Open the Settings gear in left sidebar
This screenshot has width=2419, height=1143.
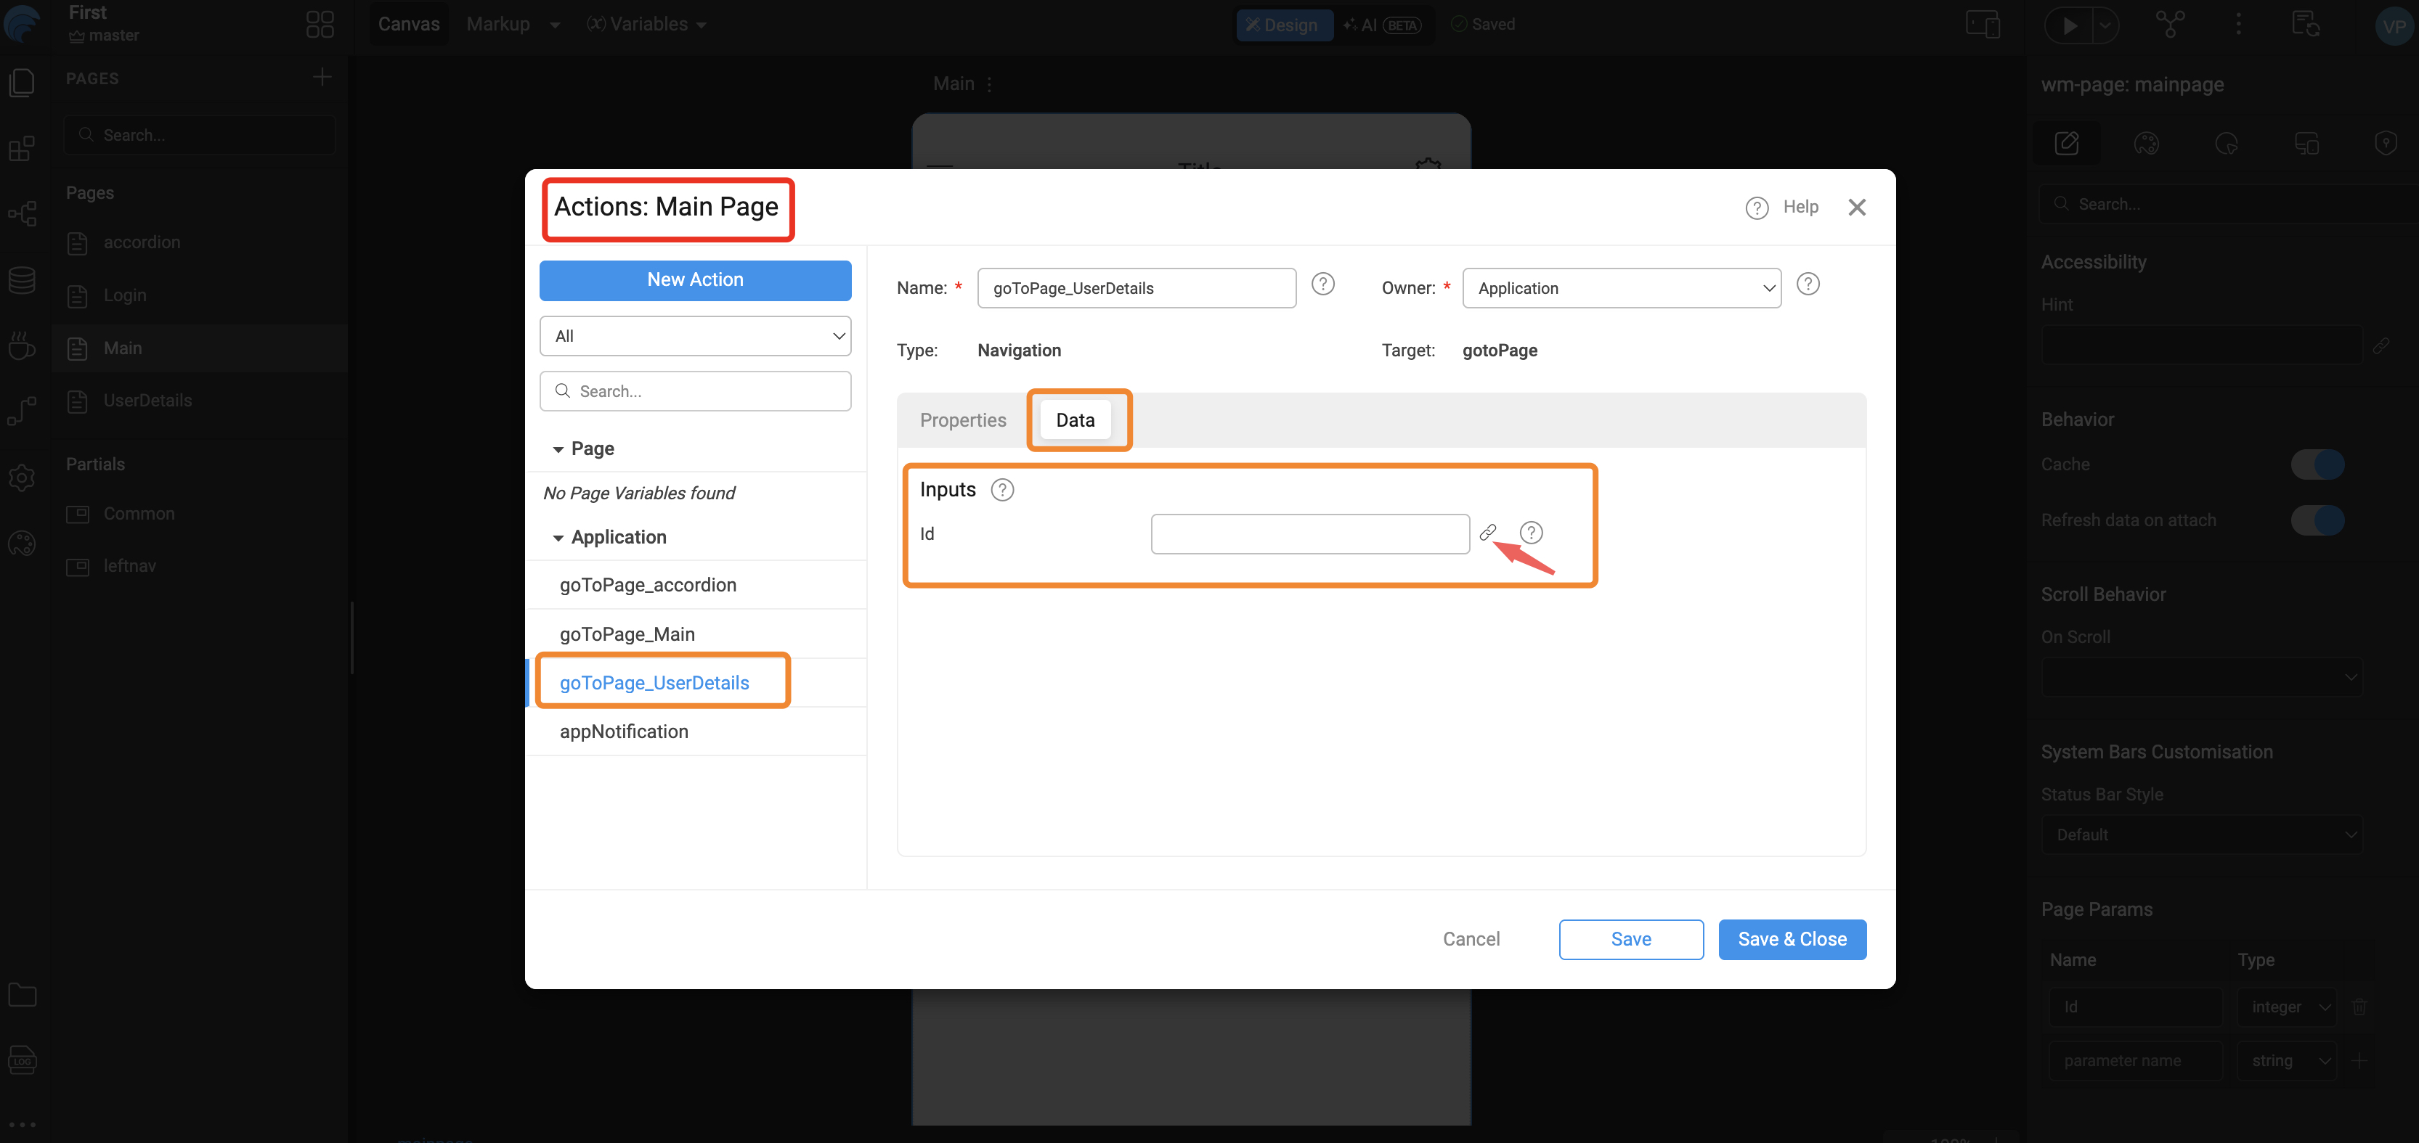[22, 478]
